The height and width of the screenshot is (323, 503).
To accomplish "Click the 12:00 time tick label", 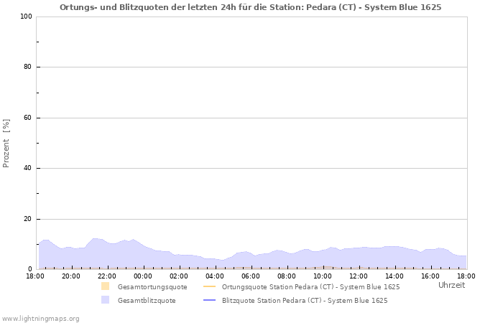I will point(359,276).
